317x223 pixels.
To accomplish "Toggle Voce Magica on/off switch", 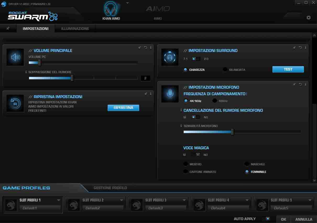I will click(x=196, y=155).
